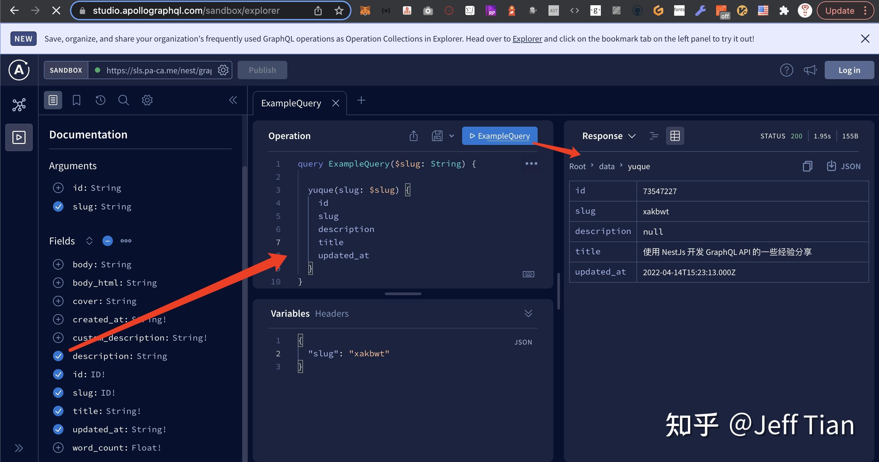The width and height of the screenshot is (879, 462).
Task: Open the Apollo logo home icon
Action: click(x=19, y=70)
